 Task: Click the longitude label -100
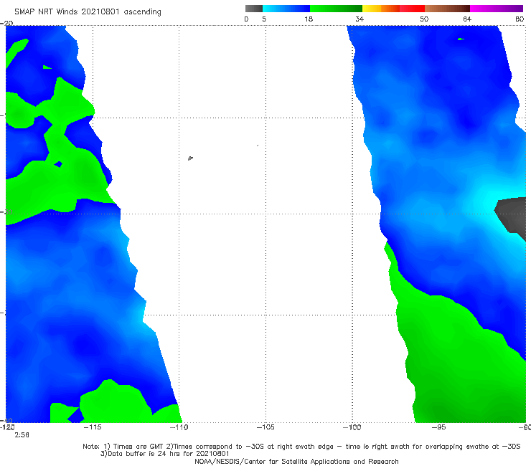point(352,427)
